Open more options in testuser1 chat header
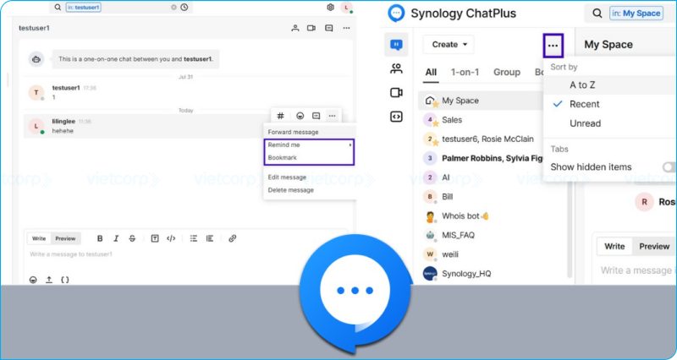 (x=346, y=28)
